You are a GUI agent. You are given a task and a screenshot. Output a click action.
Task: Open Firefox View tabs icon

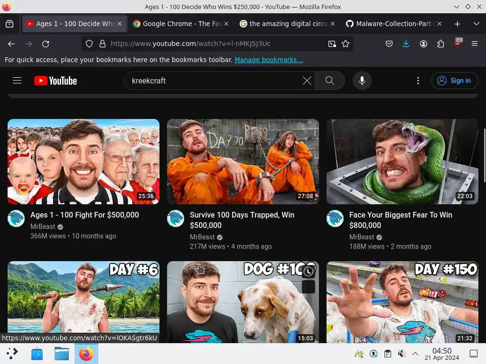click(9, 24)
